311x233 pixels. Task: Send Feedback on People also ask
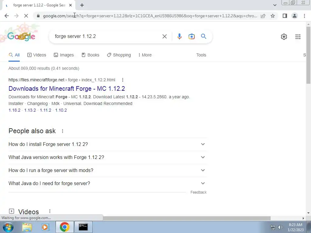click(x=198, y=192)
